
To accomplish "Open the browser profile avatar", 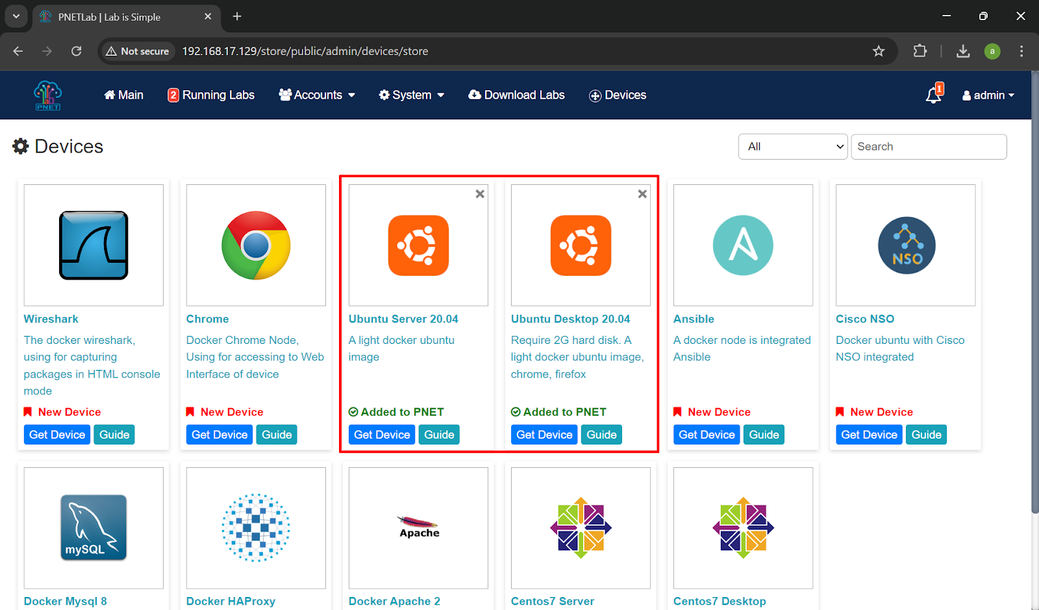I will point(992,51).
